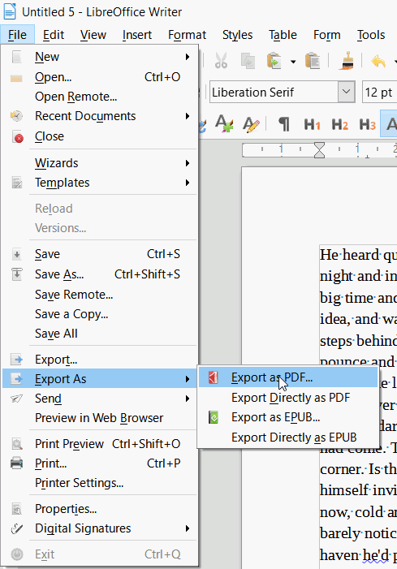The width and height of the screenshot is (397, 569).
Task: Toggle the Default Paragraph style pilcrow icon
Action: point(284,124)
